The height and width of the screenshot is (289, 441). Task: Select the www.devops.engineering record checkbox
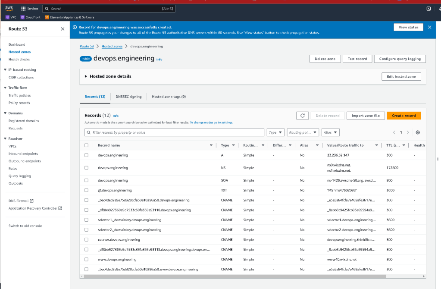86,259
